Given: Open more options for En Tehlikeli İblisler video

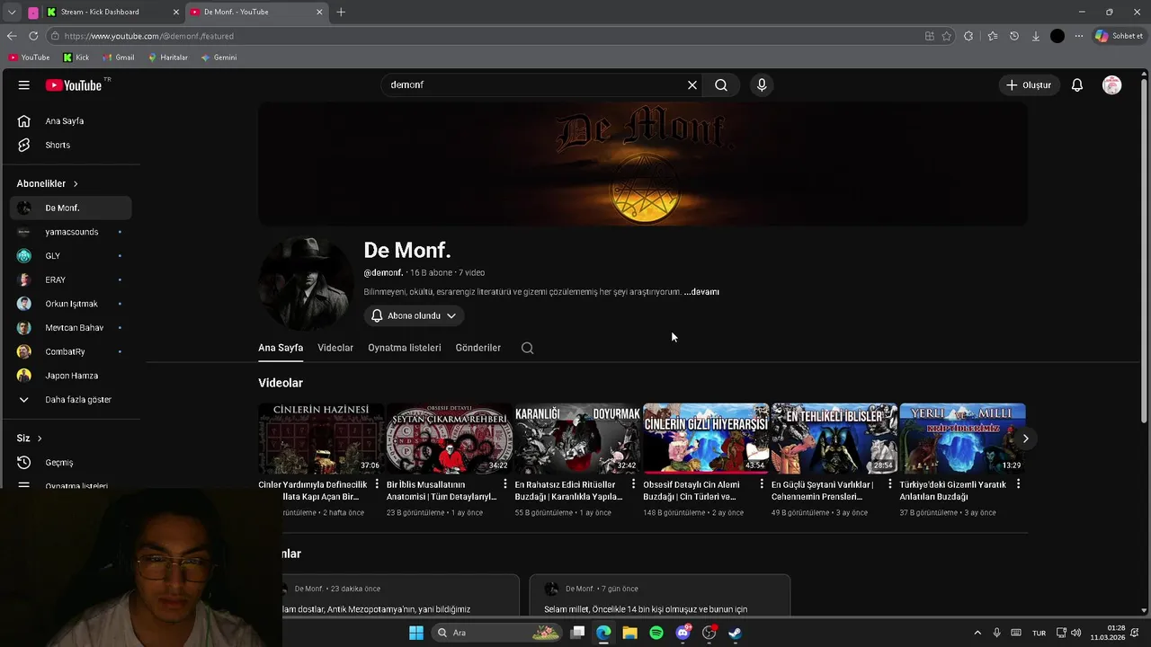Looking at the screenshot, I should (x=890, y=484).
